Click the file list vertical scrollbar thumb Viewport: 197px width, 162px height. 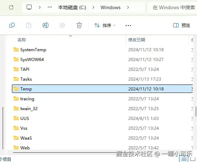(x=196, y=112)
